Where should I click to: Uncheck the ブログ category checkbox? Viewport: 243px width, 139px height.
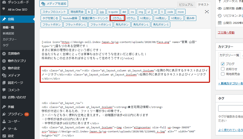(x=223, y=64)
